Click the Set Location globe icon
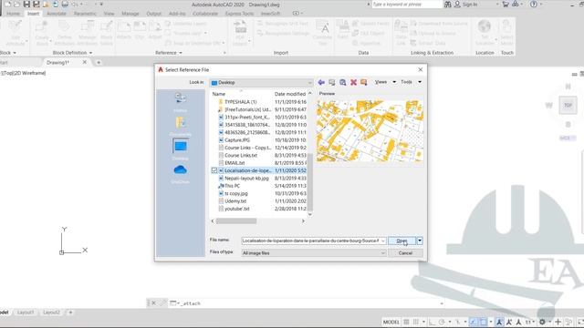The width and height of the screenshot is (584, 328). tap(485, 33)
